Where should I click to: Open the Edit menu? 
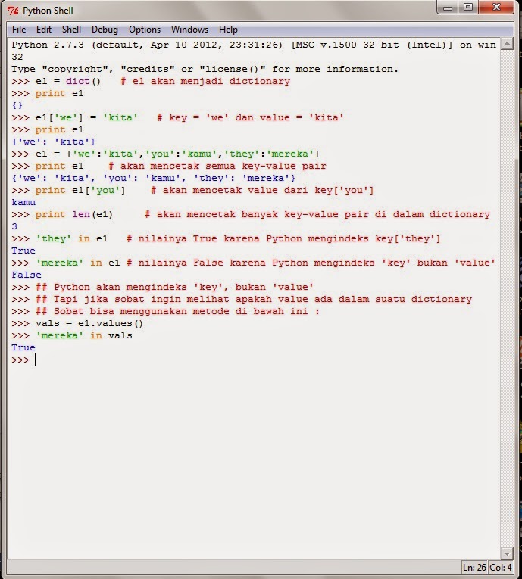click(x=44, y=30)
